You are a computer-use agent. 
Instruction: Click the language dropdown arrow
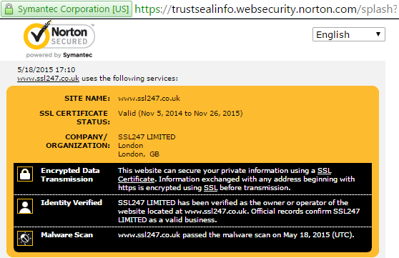(x=378, y=34)
